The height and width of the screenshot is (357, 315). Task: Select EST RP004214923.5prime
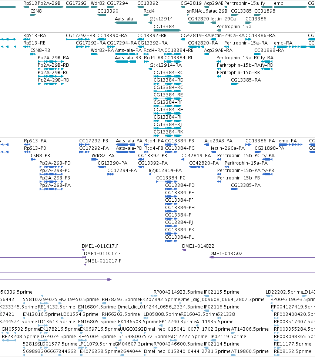point(178,292)
